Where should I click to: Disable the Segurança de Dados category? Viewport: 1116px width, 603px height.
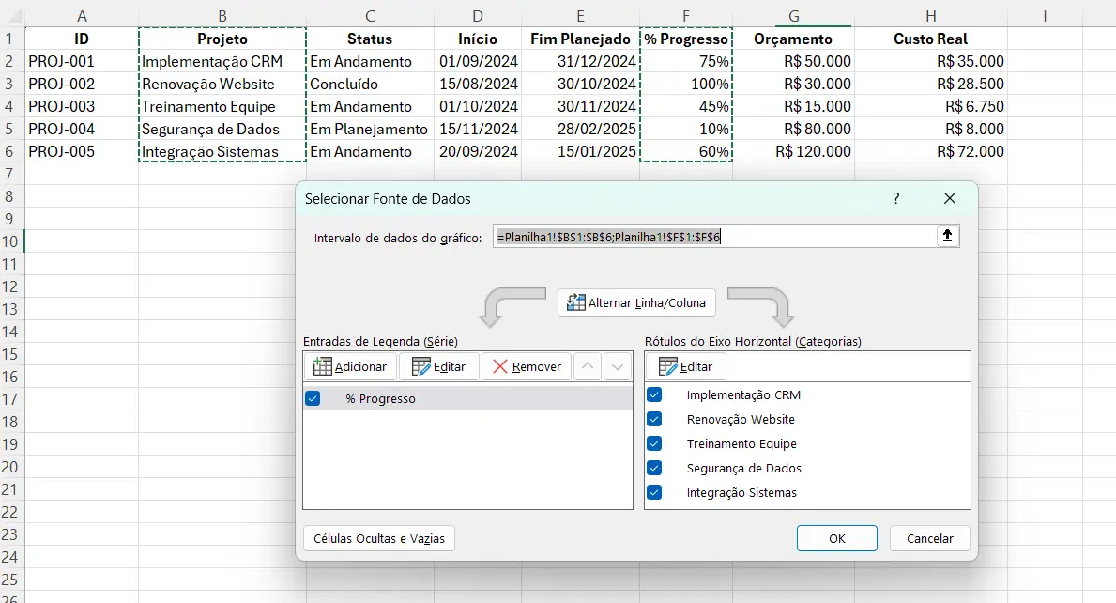[654, 468]
